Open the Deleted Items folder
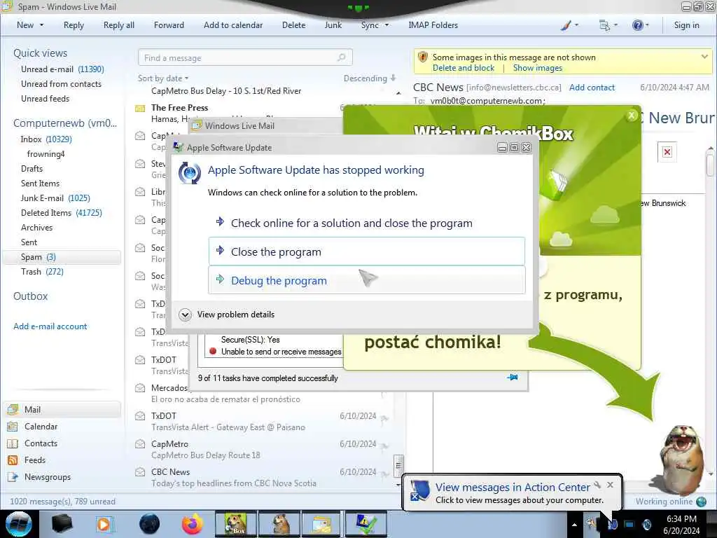Screen dimensions: 717x538 [62, 213]
